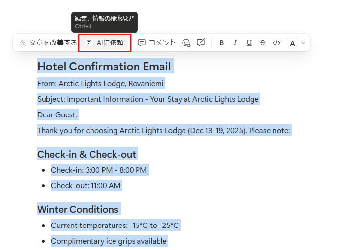Click the Winter Conditions heading
The width and height of the screenshot is (343, 250).
(78, 209)
